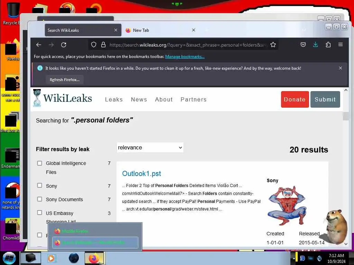The image size is (354, 265).
Task: Open the Manage bookmarks link
Action: pos(185,57)
